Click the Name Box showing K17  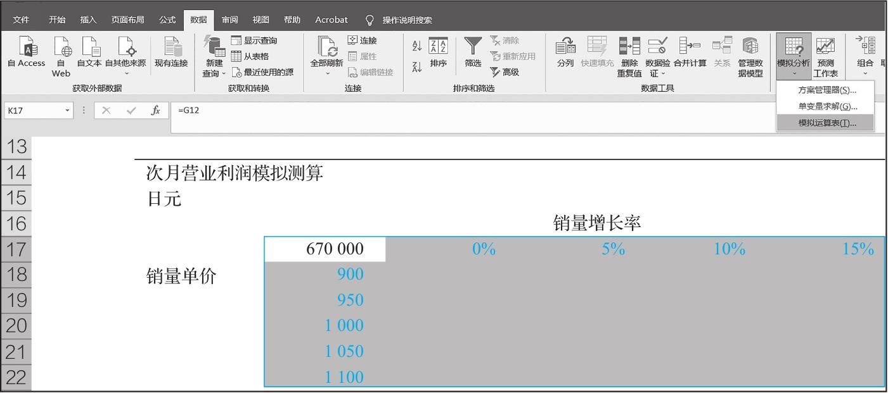(33, 110)
